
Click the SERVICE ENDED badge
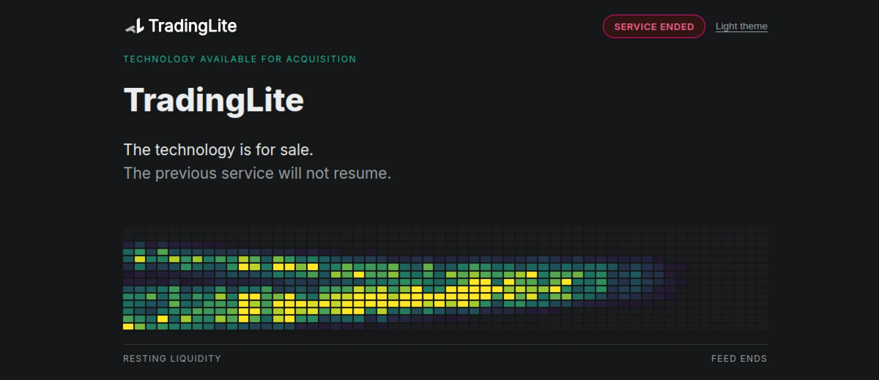pyautogui.click(x=654, y=27)
